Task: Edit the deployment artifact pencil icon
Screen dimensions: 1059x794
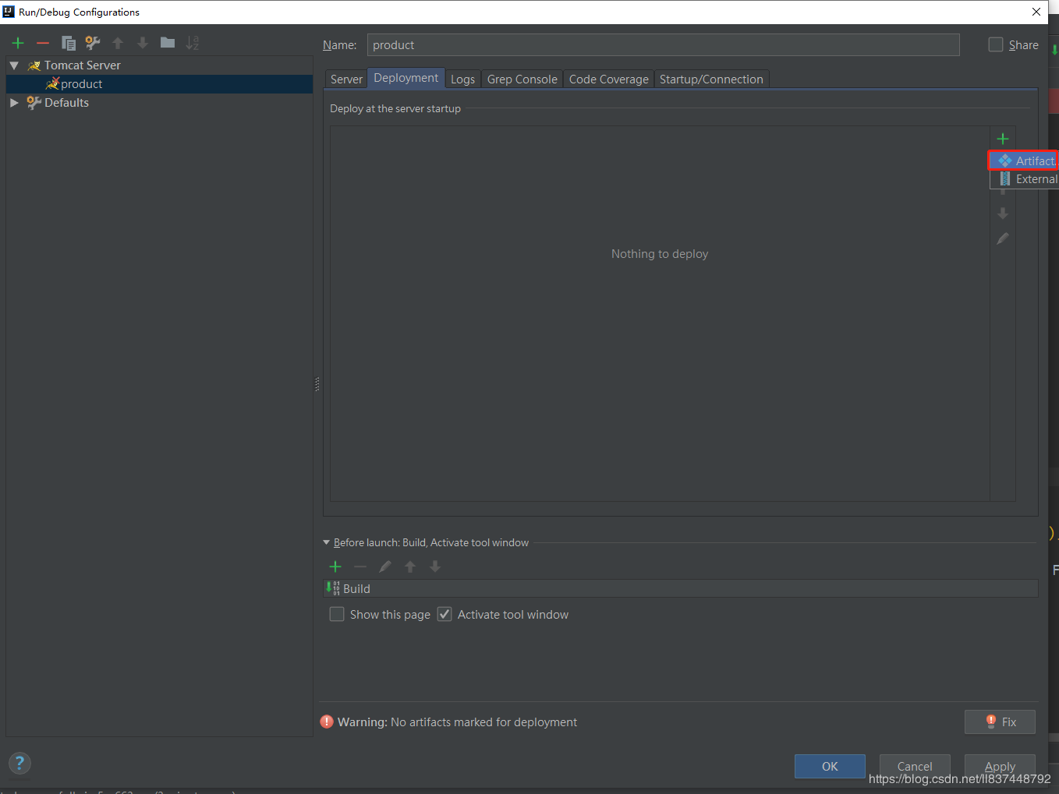Action: (x=1003, y=238)
